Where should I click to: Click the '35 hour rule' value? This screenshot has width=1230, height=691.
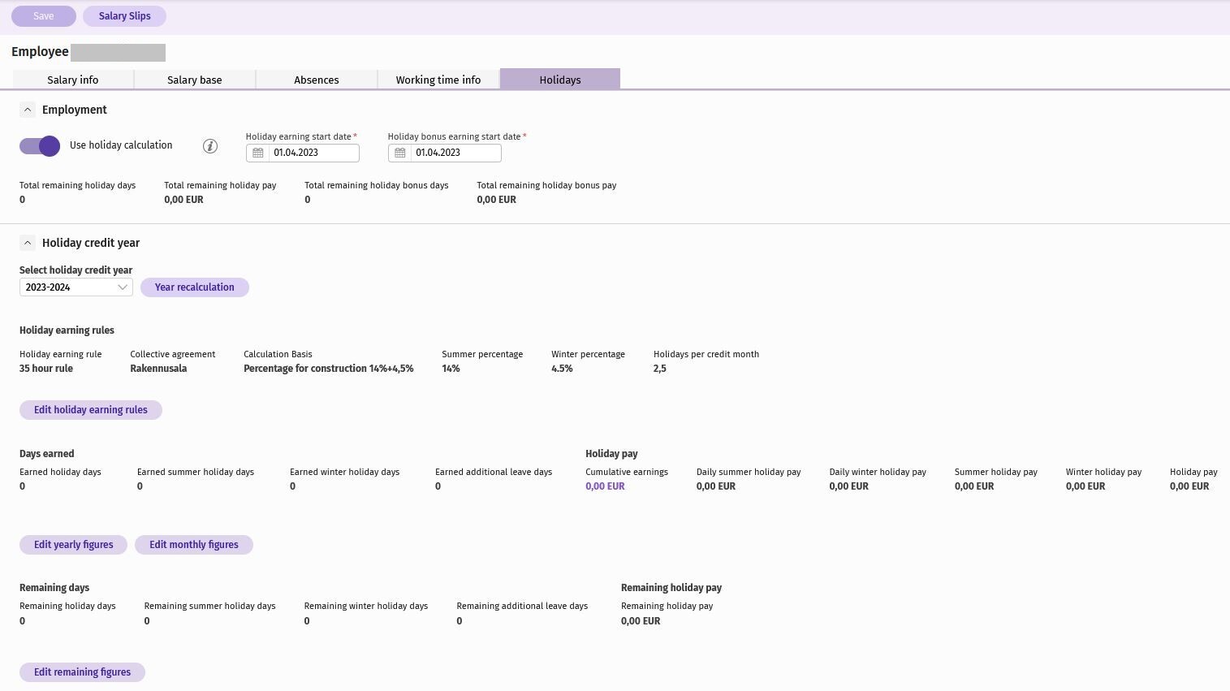(x=46, y=369)
